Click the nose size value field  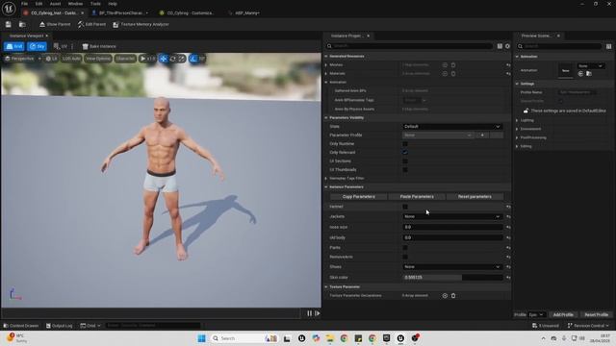452,227
